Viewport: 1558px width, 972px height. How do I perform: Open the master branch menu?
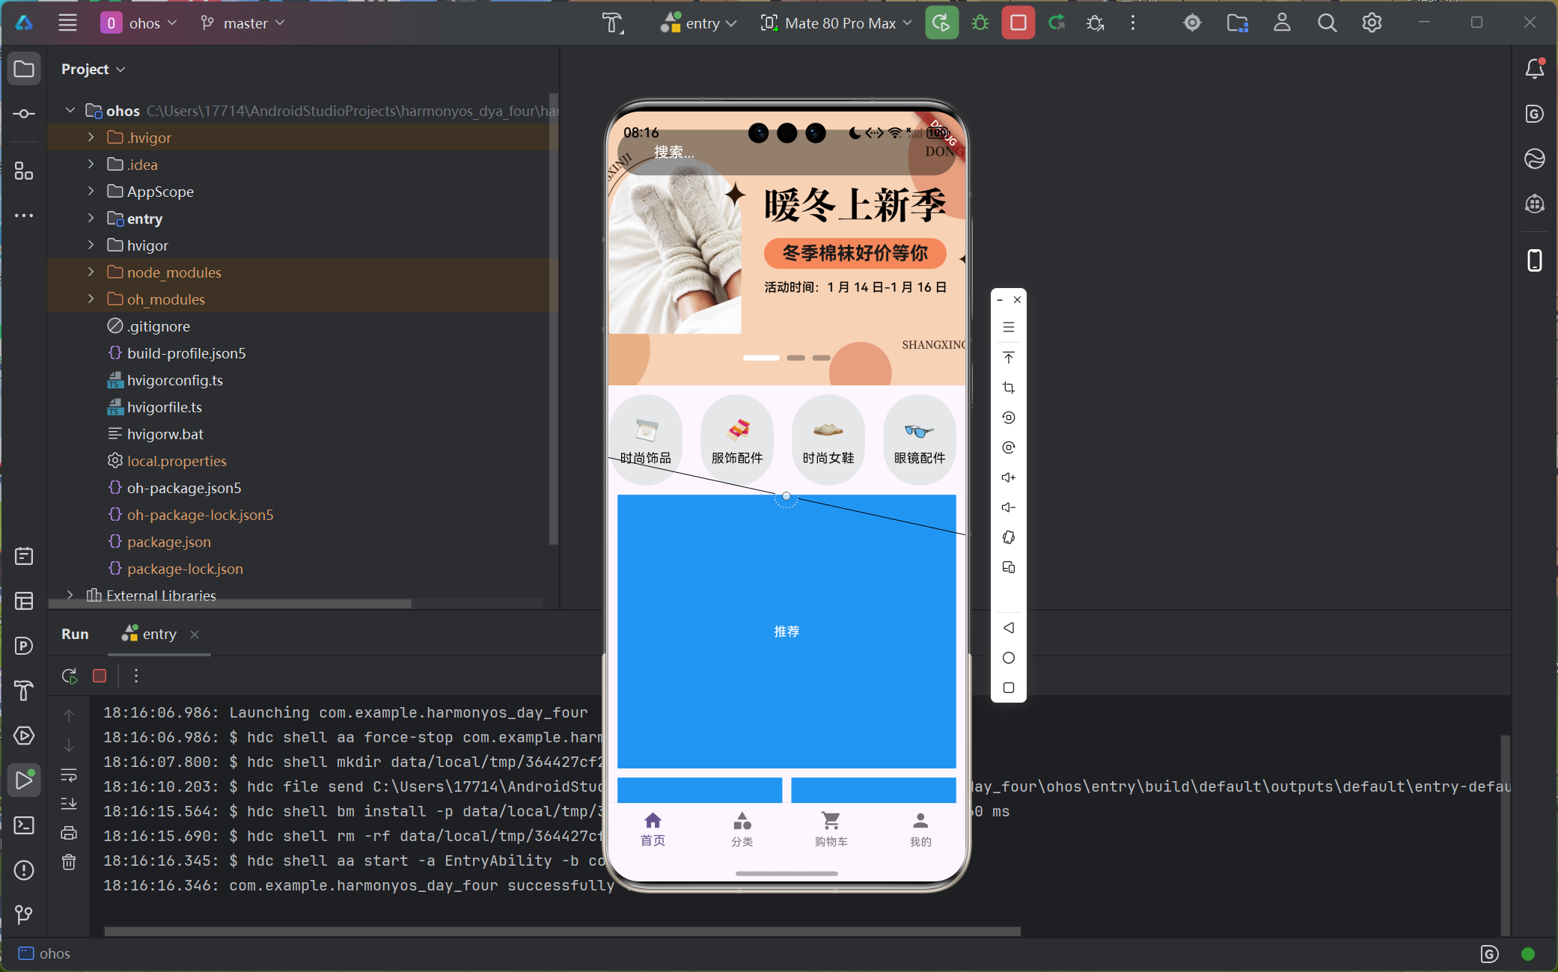(x=242, y=22)
